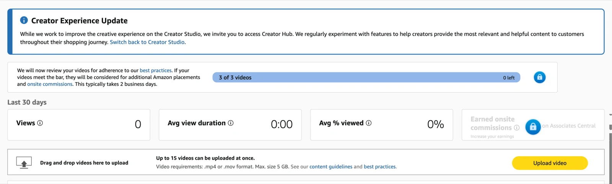Click the Creator Experience Update heading

80,21
